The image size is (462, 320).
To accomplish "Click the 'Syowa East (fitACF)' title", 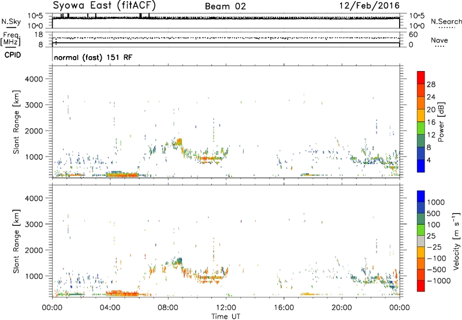I will (105, 5).
